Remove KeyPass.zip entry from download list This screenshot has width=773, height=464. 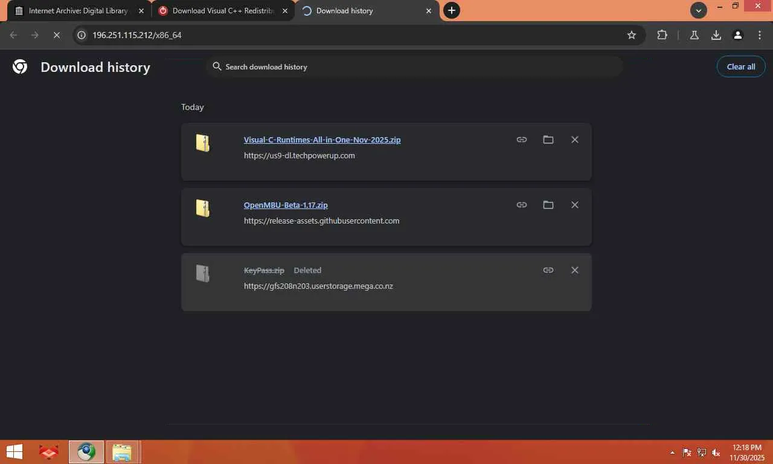[575, 270]
